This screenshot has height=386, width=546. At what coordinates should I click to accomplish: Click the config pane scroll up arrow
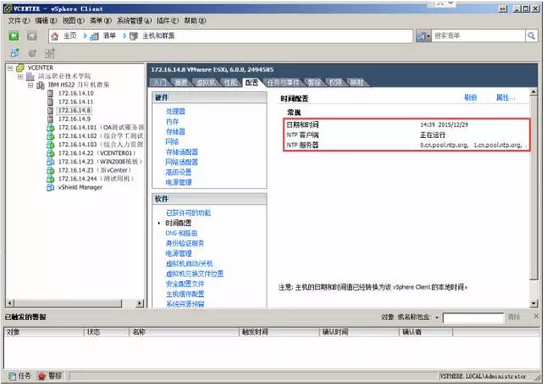(533, 92)
